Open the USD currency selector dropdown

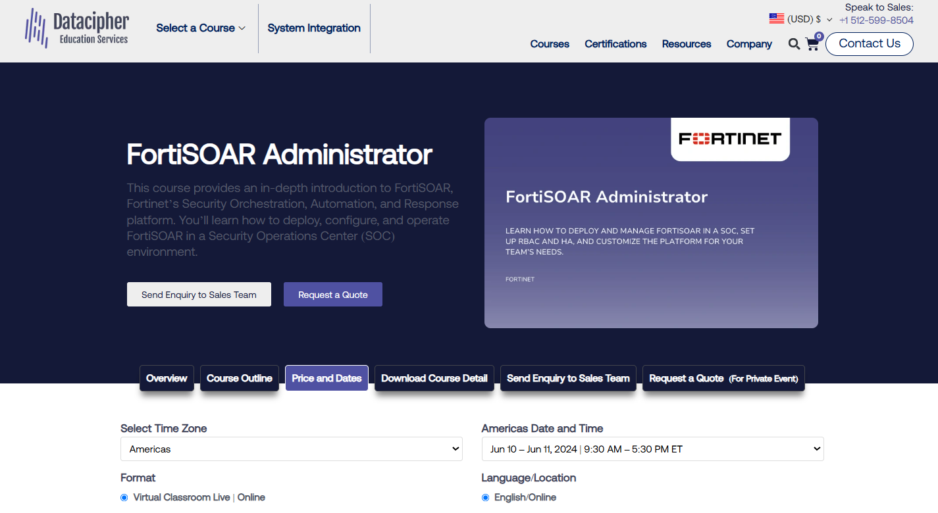click(810, 19)
